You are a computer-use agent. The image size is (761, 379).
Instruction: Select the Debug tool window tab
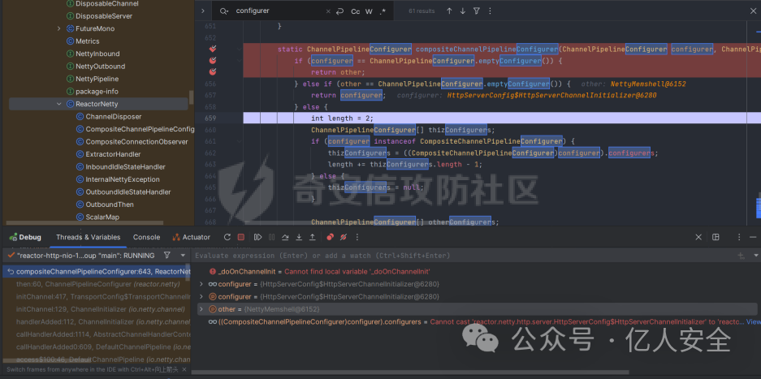[25, 237]
